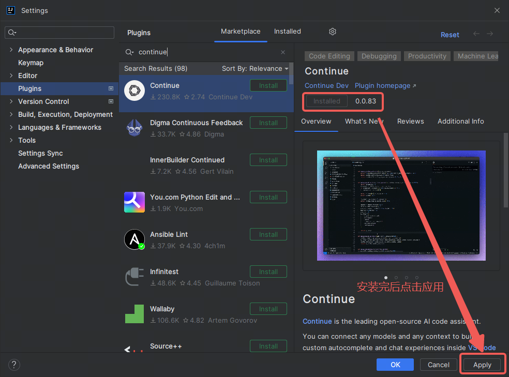Image resolution: width=509 pixels, height=377 pixels.
Task: Click the search results list scrollbar
Action: (291, 73)
